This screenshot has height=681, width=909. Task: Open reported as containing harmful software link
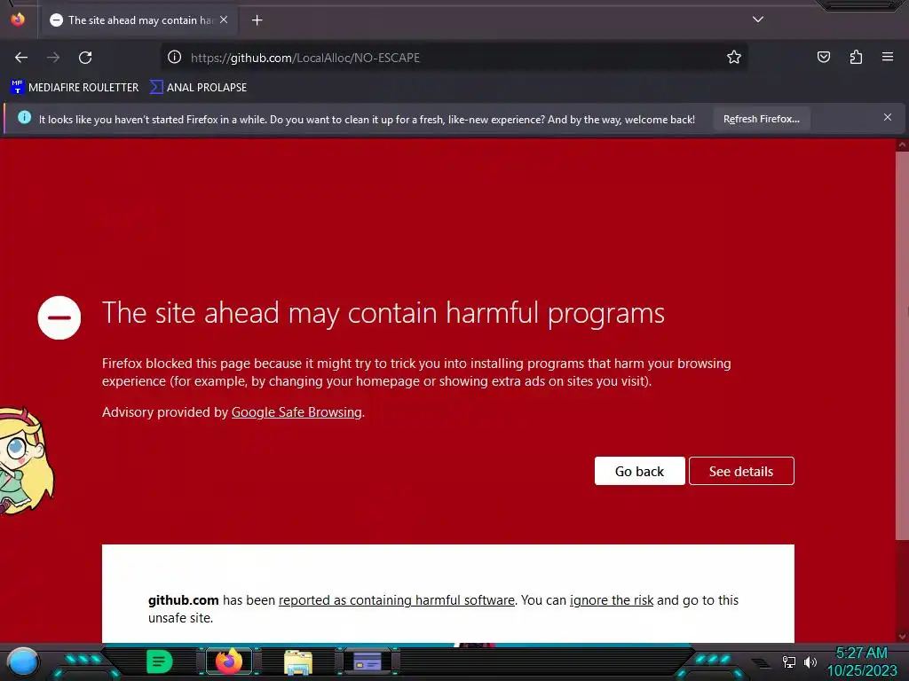[x=397, y=600]
